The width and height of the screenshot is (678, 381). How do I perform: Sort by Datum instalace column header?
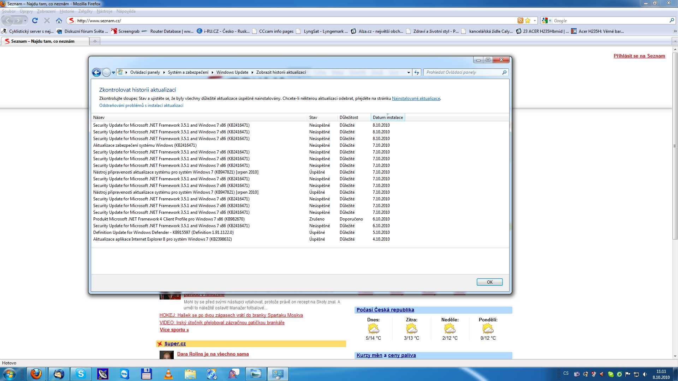click(387, 117)
